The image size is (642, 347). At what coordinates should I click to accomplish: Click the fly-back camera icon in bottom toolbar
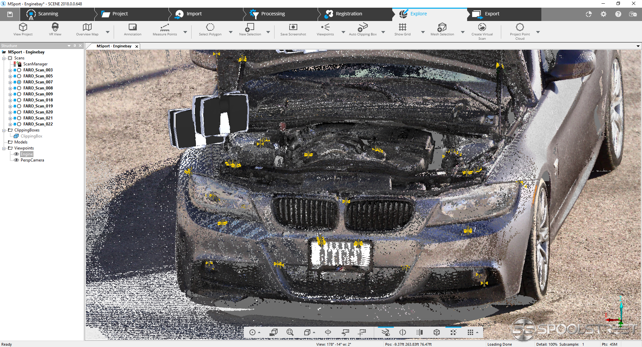pos(345,332)
